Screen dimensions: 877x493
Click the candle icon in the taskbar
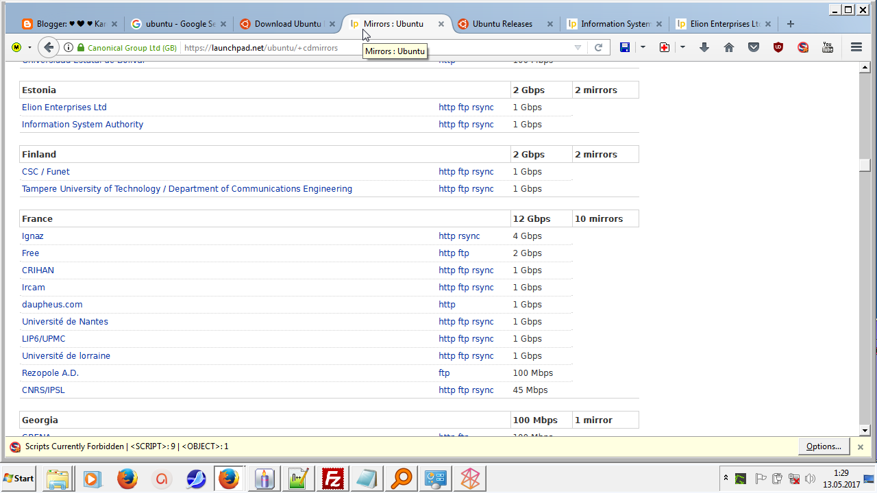[264, 479]
